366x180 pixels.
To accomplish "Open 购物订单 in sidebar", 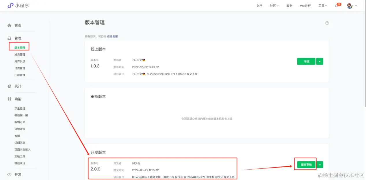I will [20, 122].
